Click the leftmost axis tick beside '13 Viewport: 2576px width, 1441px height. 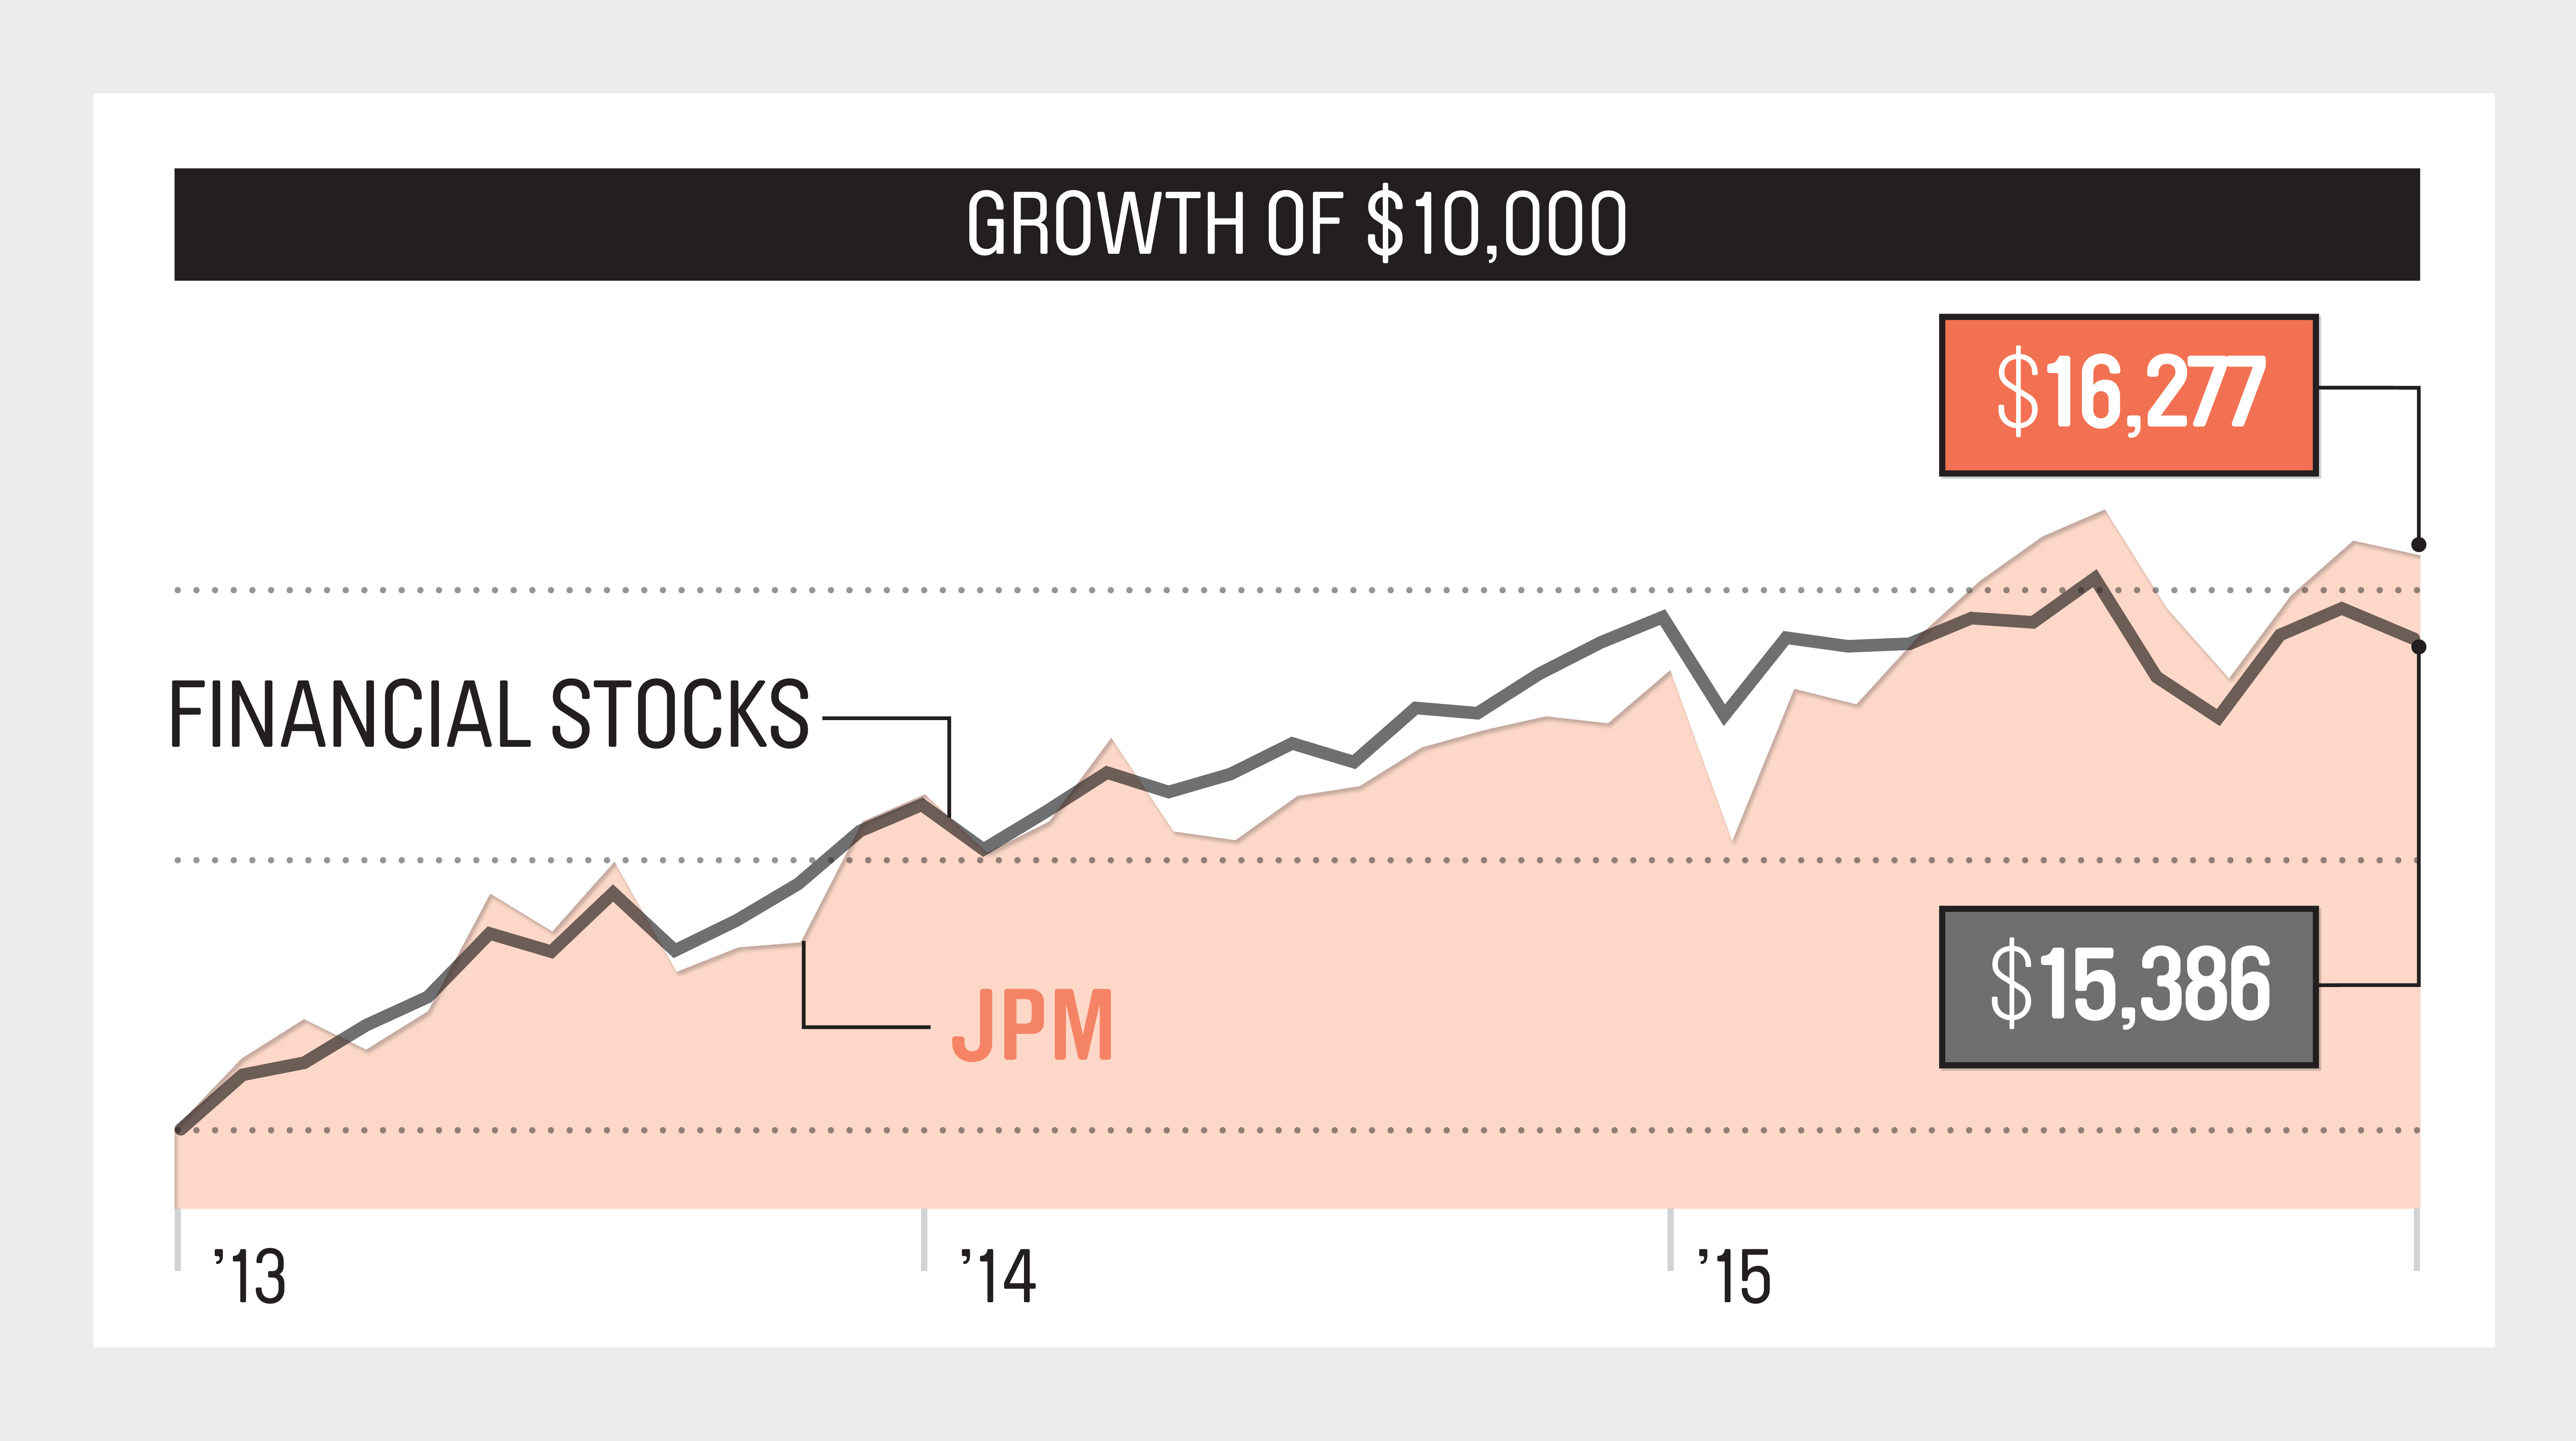click(x=178, y=1240)
